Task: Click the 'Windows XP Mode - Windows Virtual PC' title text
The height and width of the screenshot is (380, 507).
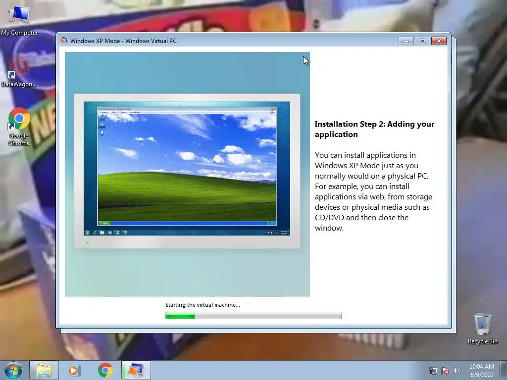Action: coord(123,41)
